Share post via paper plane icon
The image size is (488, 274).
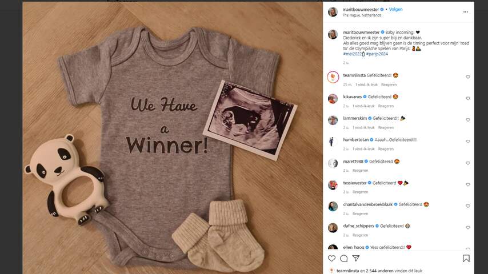(x=356, y=258)
